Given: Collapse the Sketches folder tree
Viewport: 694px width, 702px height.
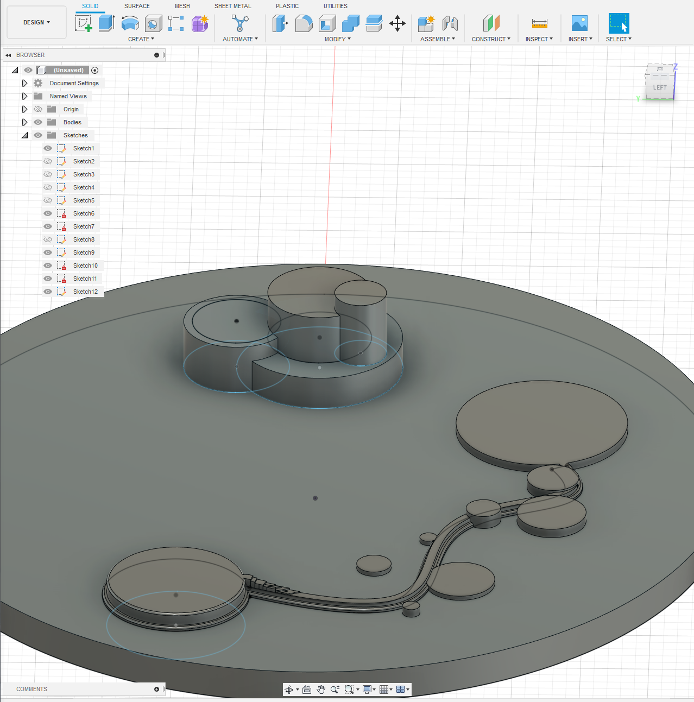Looking at the screenshot, I should click(x=24, y=135).
